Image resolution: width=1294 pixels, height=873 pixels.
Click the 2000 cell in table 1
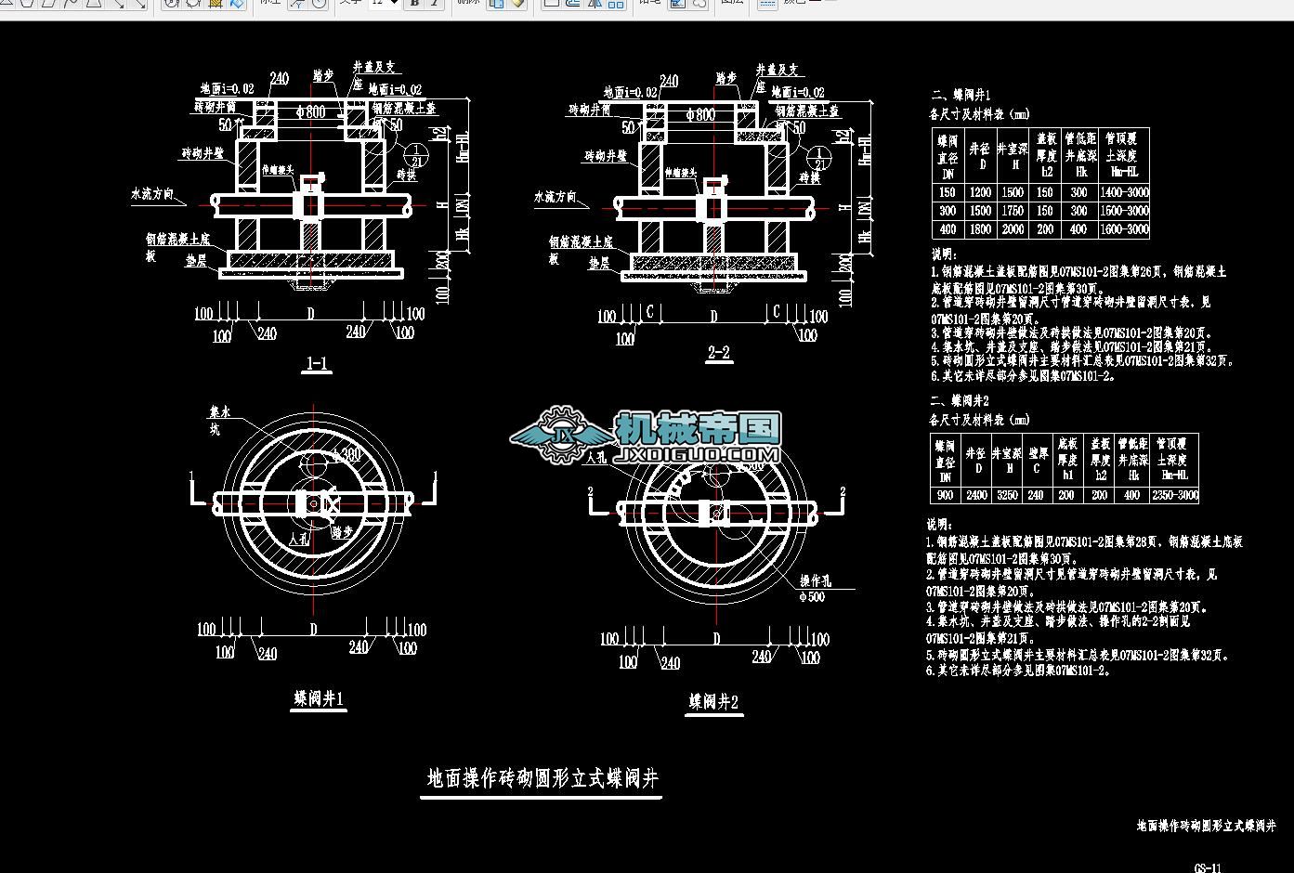click(1013, 229)
